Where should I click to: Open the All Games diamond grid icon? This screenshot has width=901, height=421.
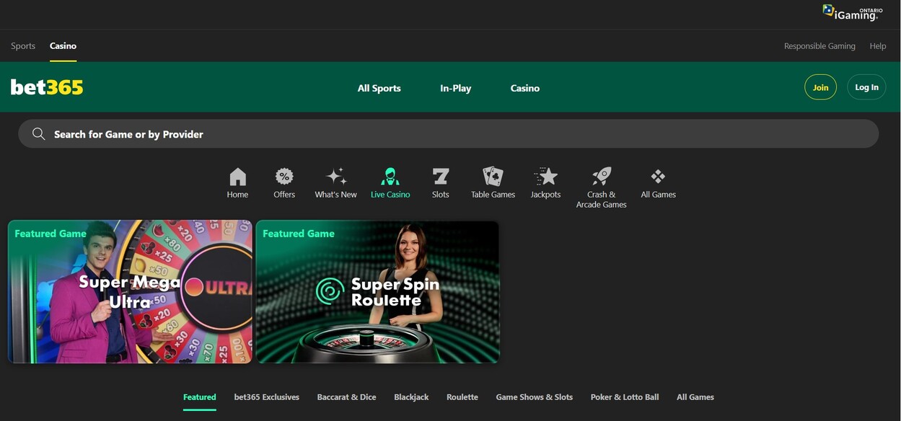(658, 177)
